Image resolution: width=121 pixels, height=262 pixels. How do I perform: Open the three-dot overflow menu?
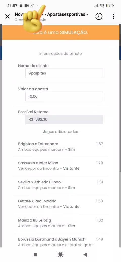[x=114, y=16]
